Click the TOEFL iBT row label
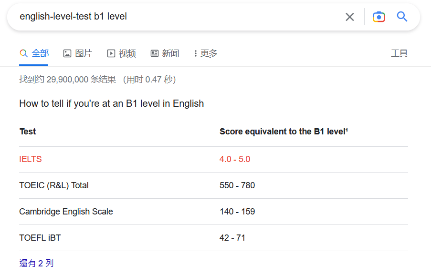This screenshot has height=275, width=431. pyautogui.click(x=40, y=238)
